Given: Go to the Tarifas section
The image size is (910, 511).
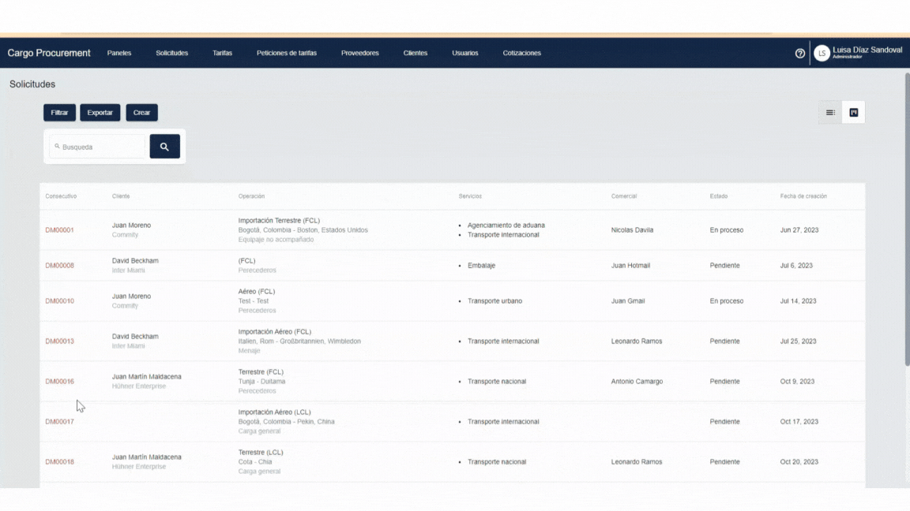Looking at the screenshot, I should [222, 54].
